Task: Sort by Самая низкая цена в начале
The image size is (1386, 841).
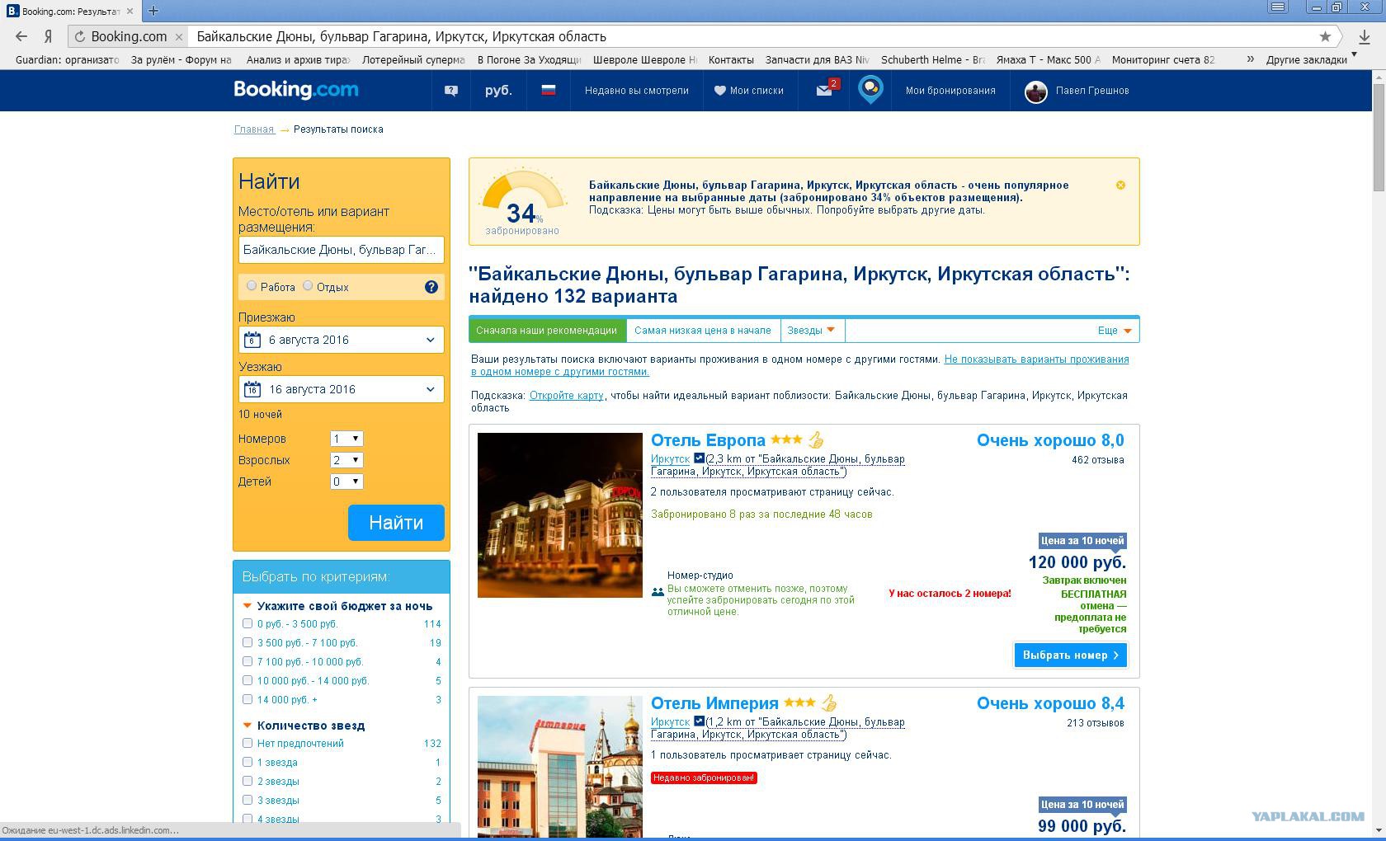Action: click(x=703, y=331)
